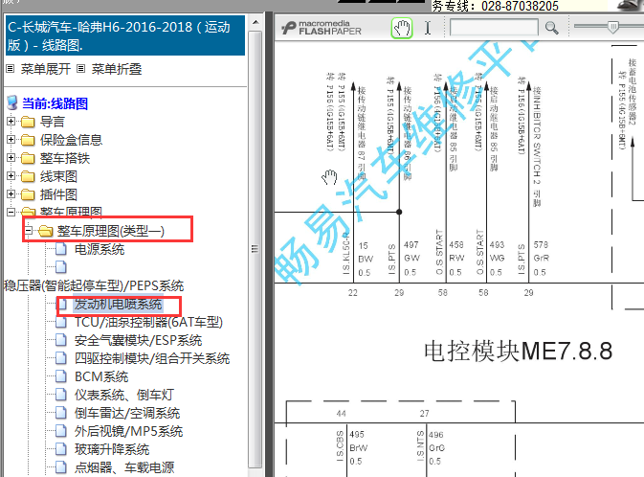Click the 菜单折叠 small list icon

click(x=81, y=69)
